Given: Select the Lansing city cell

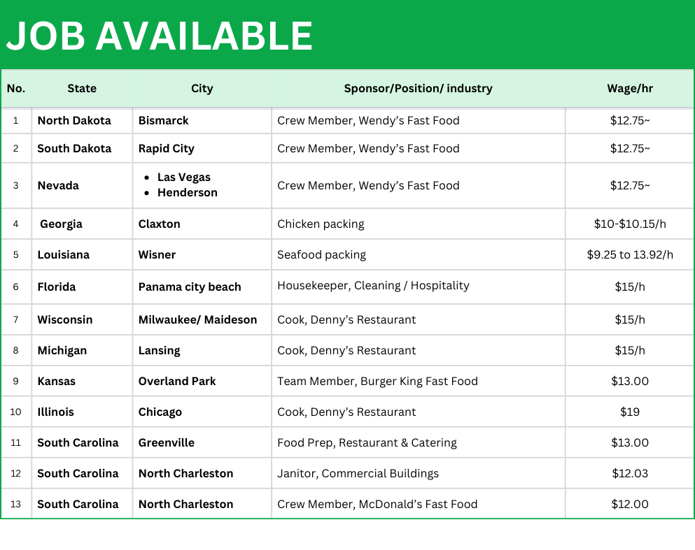Looking at the screenshot, I should pos(159,351).
